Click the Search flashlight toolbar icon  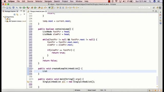tap(45, 8)
